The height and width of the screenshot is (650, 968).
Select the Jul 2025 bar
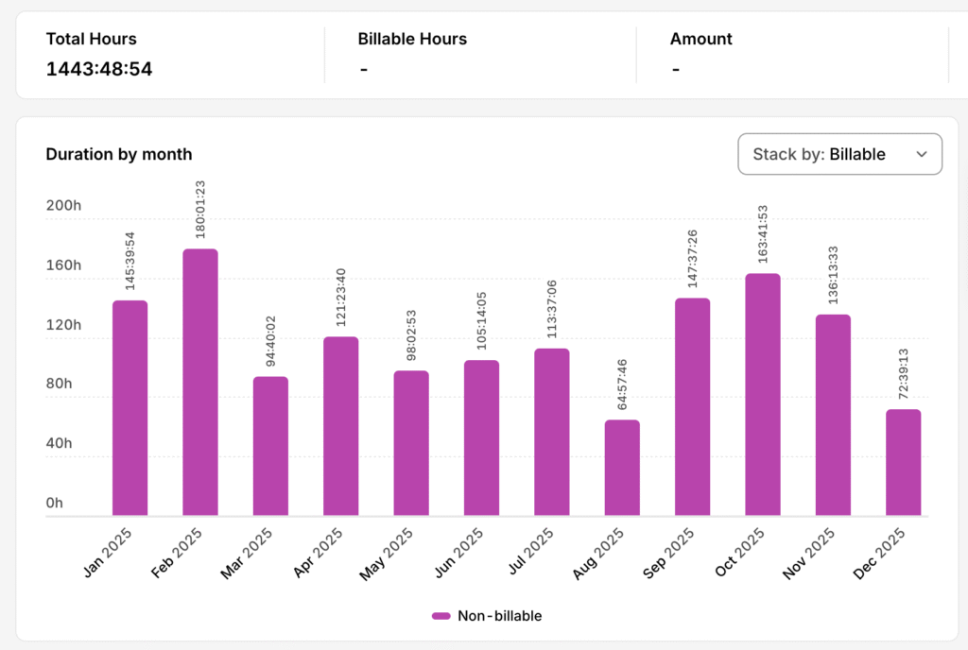[552, 432]
